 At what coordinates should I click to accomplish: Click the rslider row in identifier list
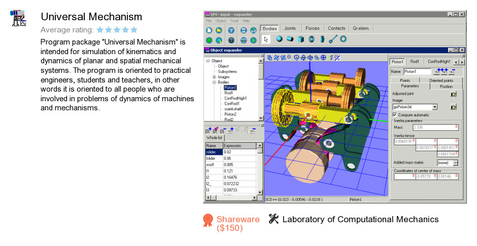click(231, 152)
